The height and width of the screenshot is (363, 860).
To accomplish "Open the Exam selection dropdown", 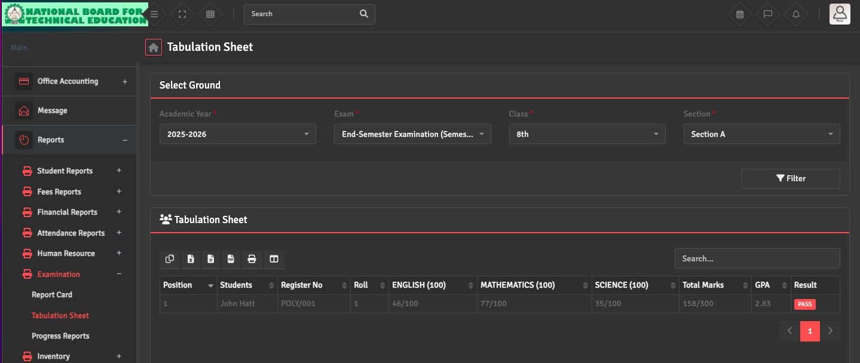I will pyautogui.click(x=412, y=135).
